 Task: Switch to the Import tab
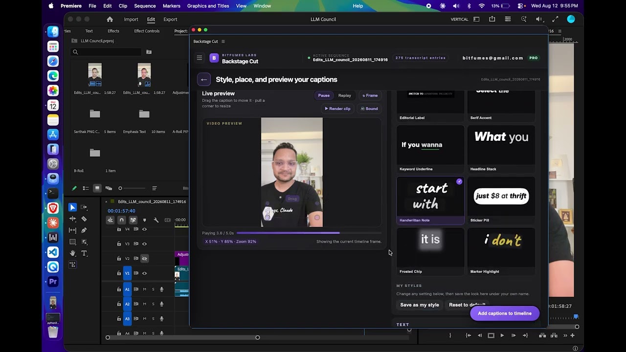(131, 19)
